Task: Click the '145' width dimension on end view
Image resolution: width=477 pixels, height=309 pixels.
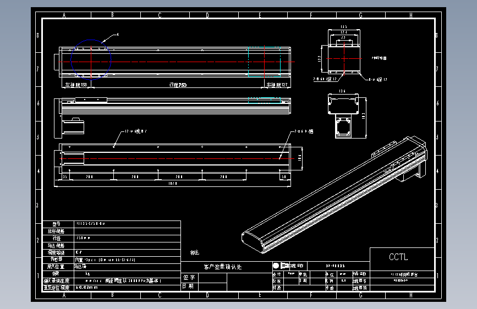Action: coord(344,27)
